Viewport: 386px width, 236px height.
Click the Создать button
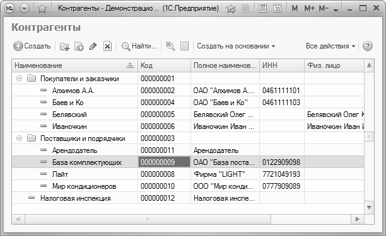click(32, 46)
